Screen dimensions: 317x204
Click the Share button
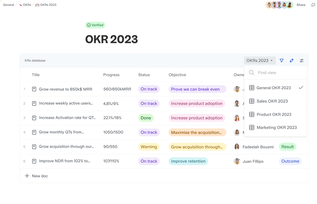(301, 5)
